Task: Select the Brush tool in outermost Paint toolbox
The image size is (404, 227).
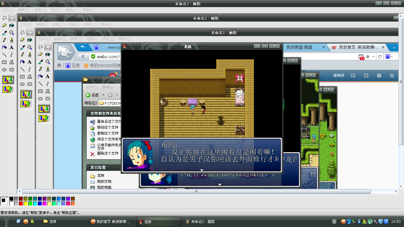Action: [x=12, y=40]
